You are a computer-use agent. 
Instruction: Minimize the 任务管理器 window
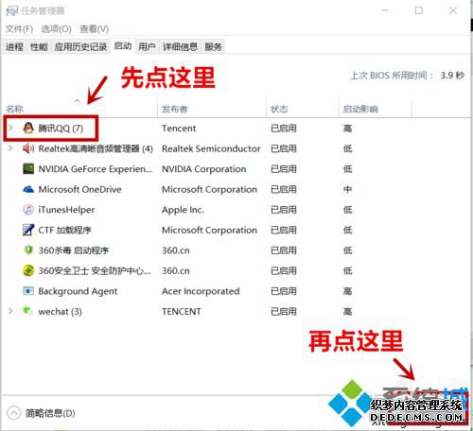click(x=385, y=10)
